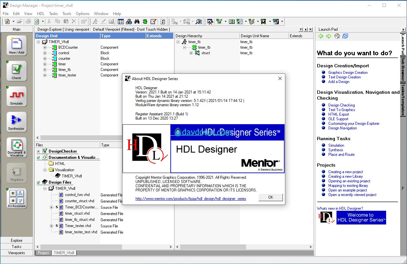The height and width of the screenshot is (264, 407).
Task: Click the Registers shortcut icon
Action: [x=17, y=173]
